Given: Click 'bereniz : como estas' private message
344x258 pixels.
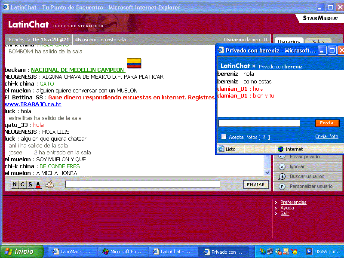Looking at the screenshot, I should click(244, 82).
